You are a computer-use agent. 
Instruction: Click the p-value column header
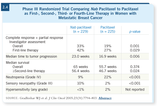135,31
